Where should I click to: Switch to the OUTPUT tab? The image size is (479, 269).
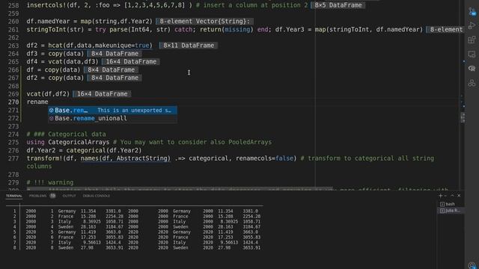69,196
